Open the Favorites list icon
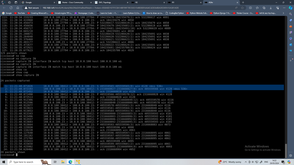 tap(257, 8)
